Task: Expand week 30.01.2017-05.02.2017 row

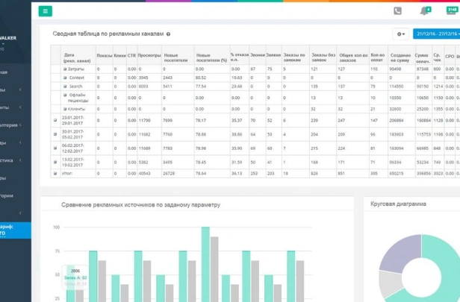Action: click(55, 134)
